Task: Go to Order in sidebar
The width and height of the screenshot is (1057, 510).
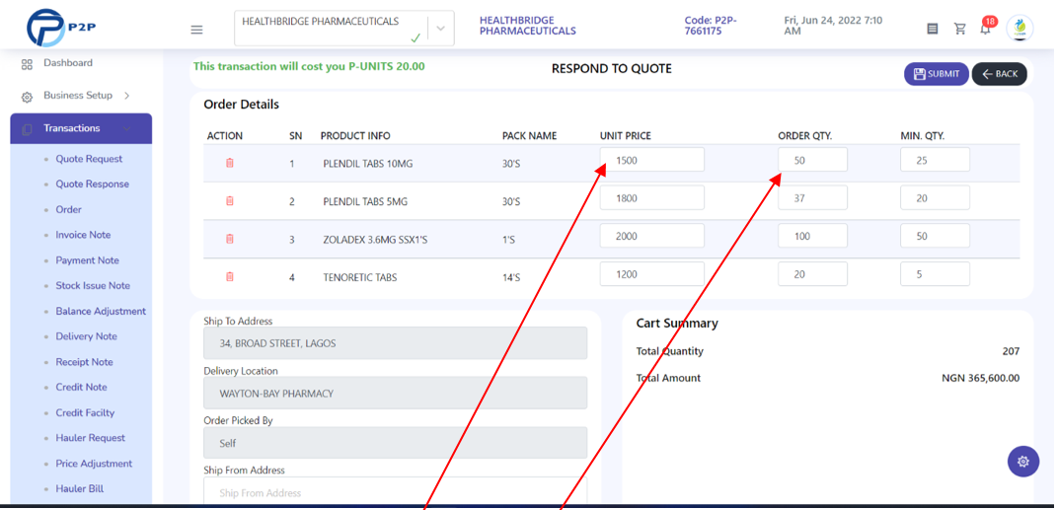Action: point(69,209)
